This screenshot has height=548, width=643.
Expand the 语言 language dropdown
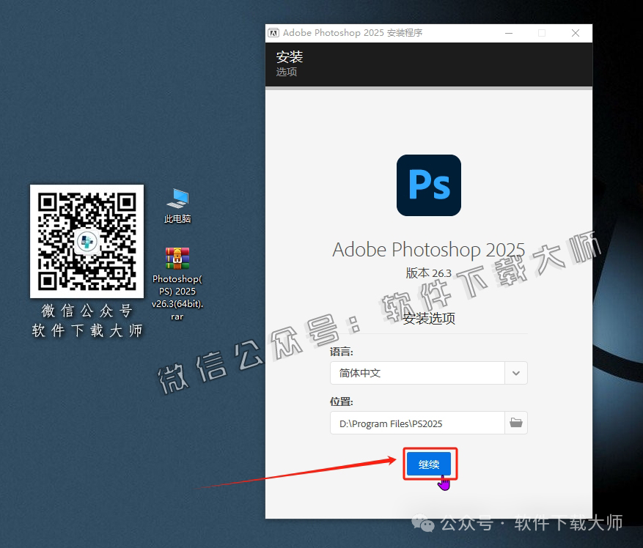[x=515, y=373]
